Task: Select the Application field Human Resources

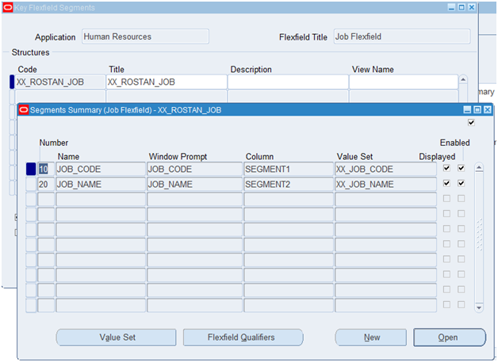Action: [x=145, y=36]
